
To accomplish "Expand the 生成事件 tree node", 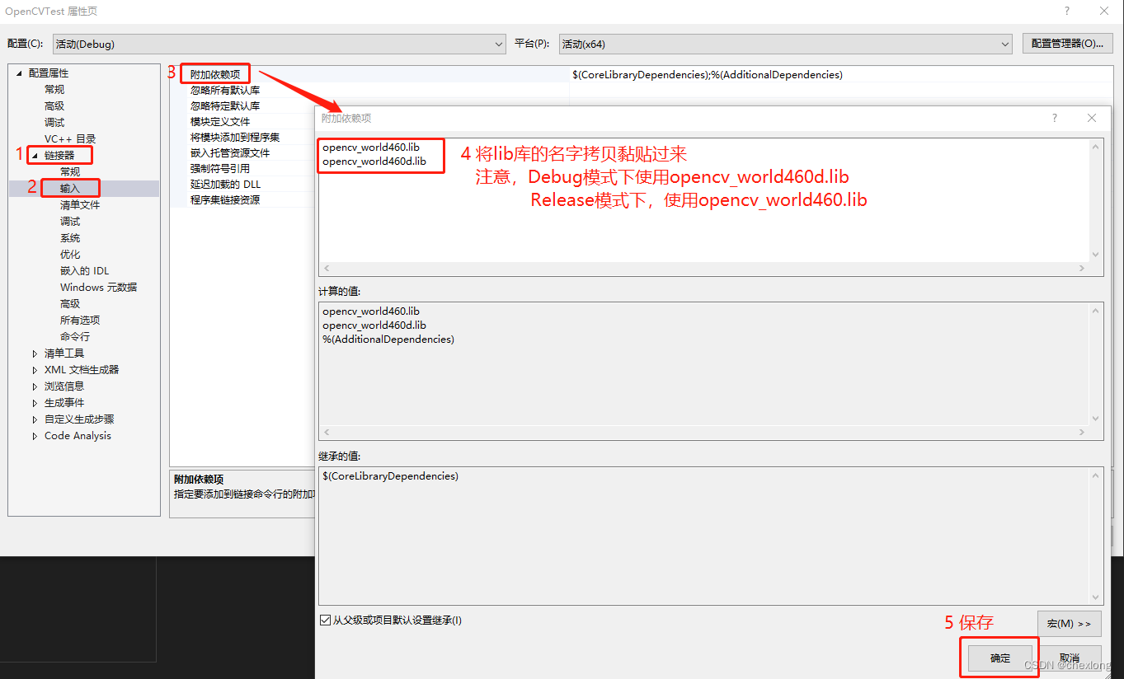I will pyautogui.click(x=35, y=403).
